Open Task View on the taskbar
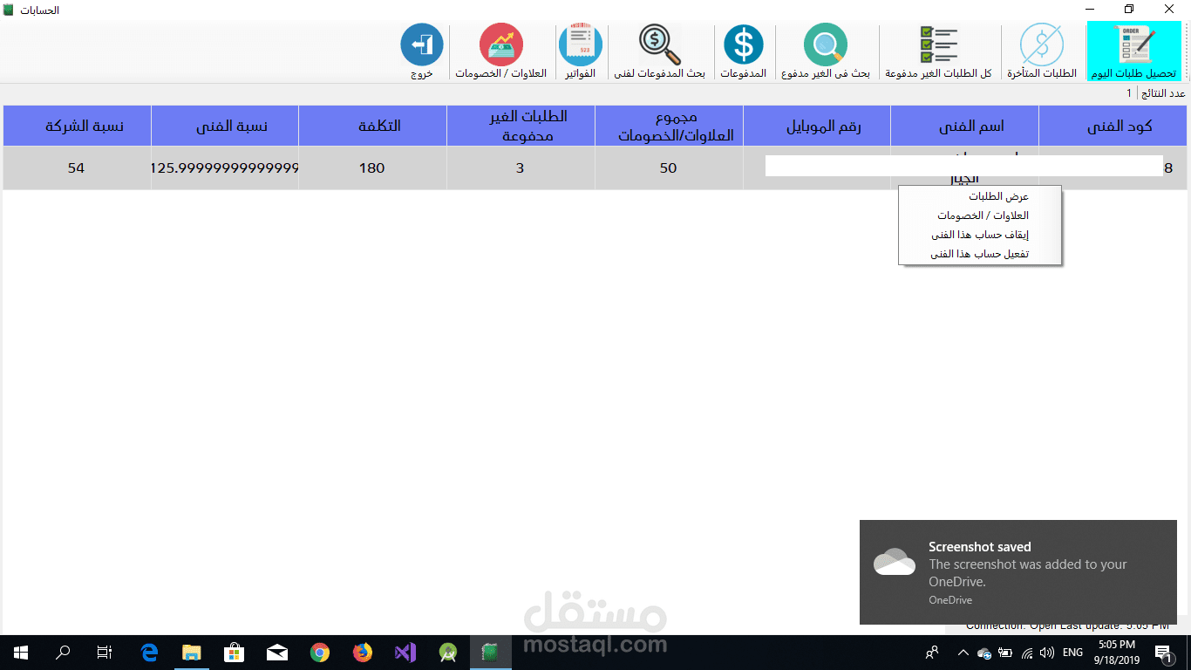This screenshot has width=1191, height=670. point(105,653)
